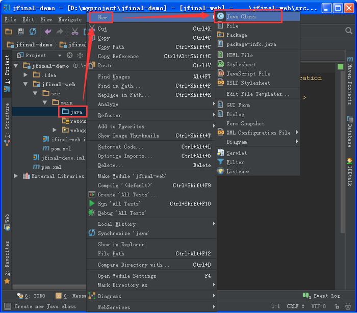Select jfinal-demo.iml file in tree
Screen dimensions: 357x313
pos(59,158)
